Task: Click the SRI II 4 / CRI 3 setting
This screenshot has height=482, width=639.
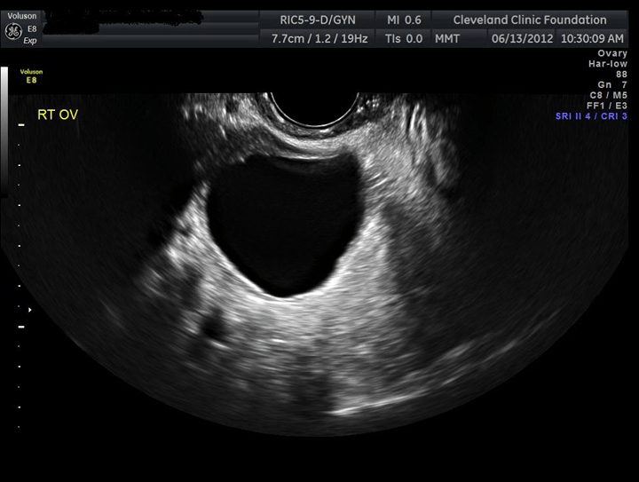Action: tap(591, 116)
